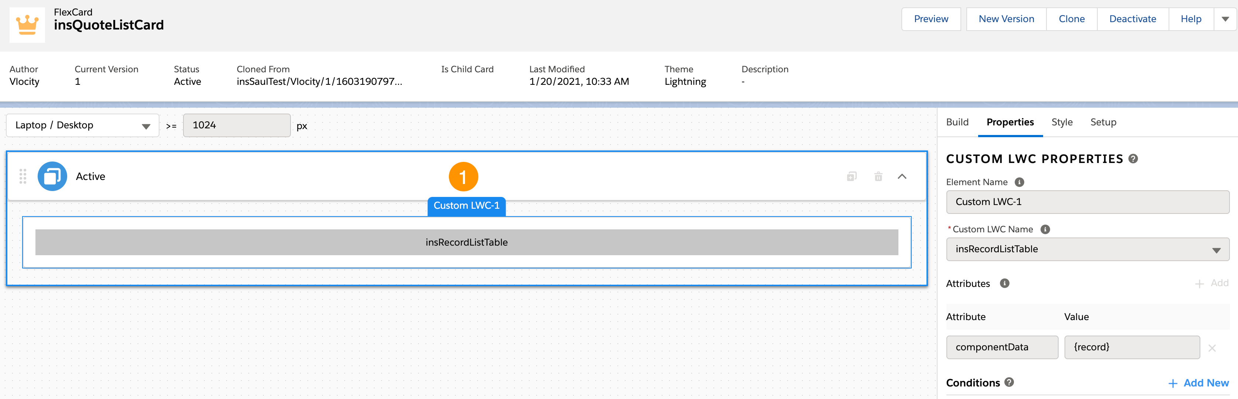Click the Preview button
The image size is (1238, 399).
click(x=931, y=19)
